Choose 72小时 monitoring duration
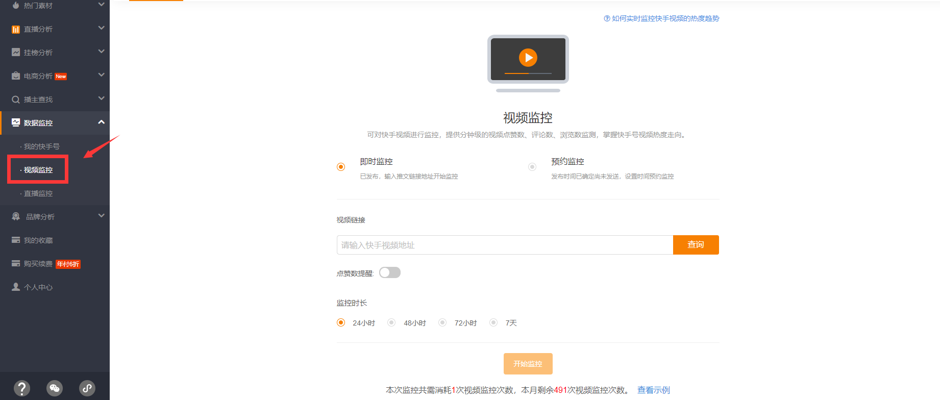Viewport: 940px width, 400px height. [x=442, y=322]
